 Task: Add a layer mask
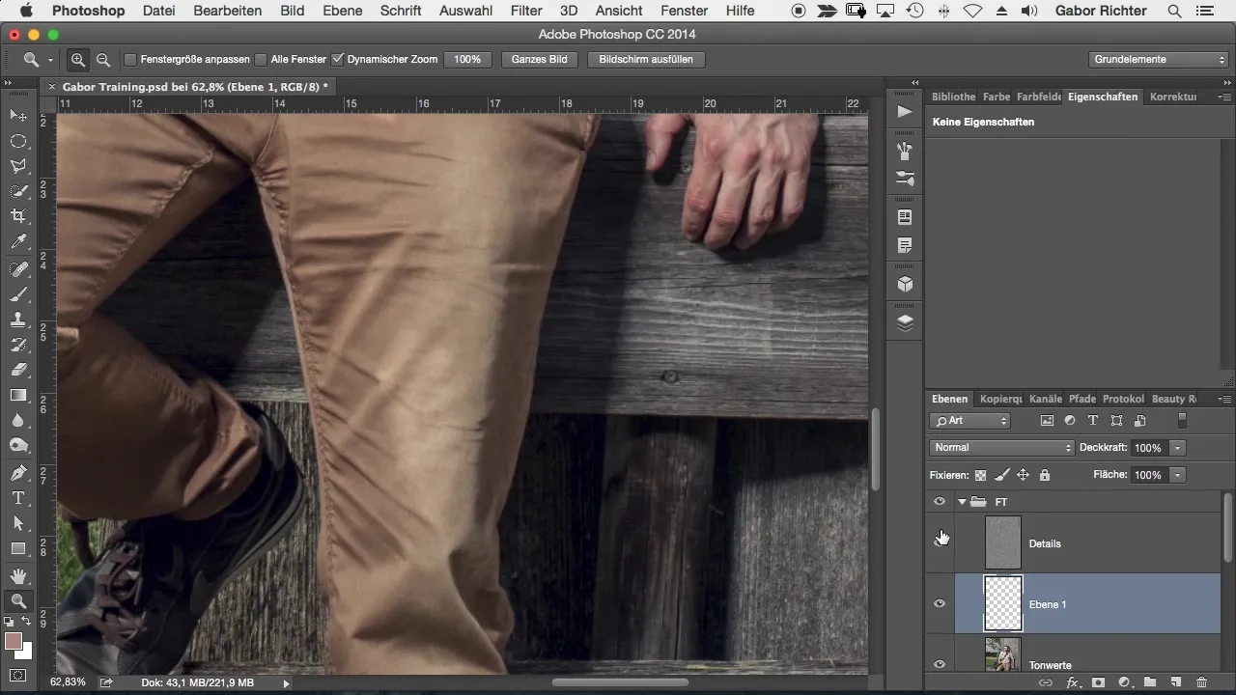[1098, 682]
